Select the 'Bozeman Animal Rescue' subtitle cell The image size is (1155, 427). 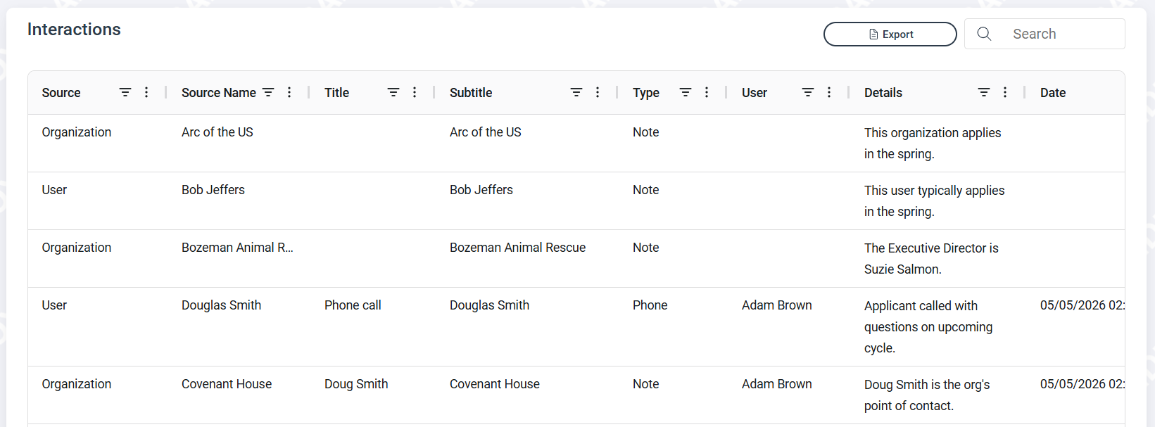pos(517,248)
